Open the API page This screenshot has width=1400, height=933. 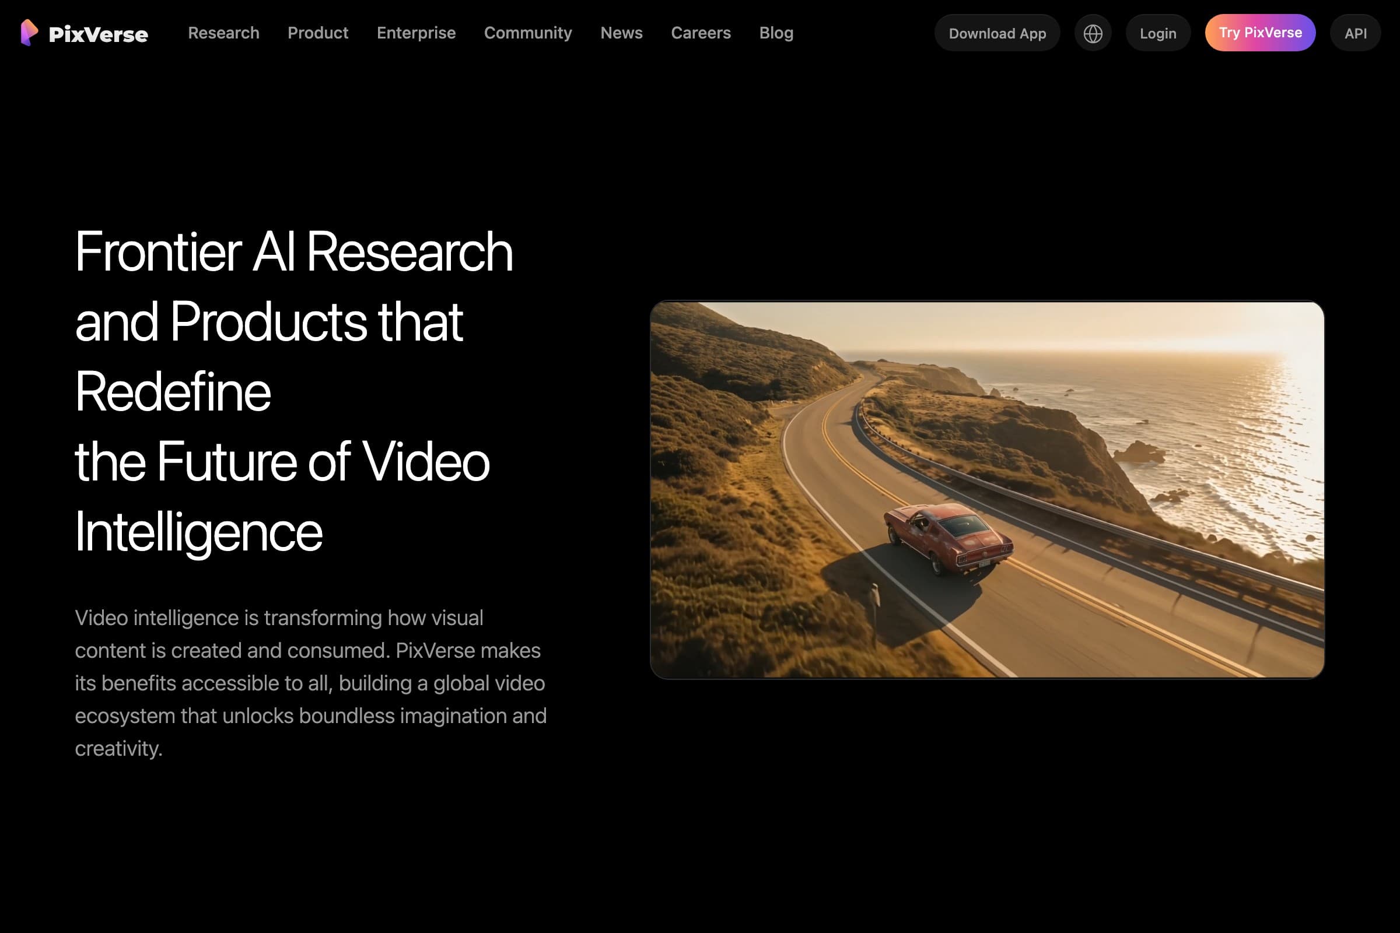[1355, 33]
